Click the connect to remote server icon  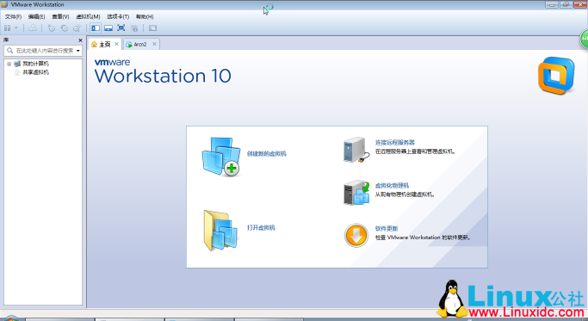(356, 150)
